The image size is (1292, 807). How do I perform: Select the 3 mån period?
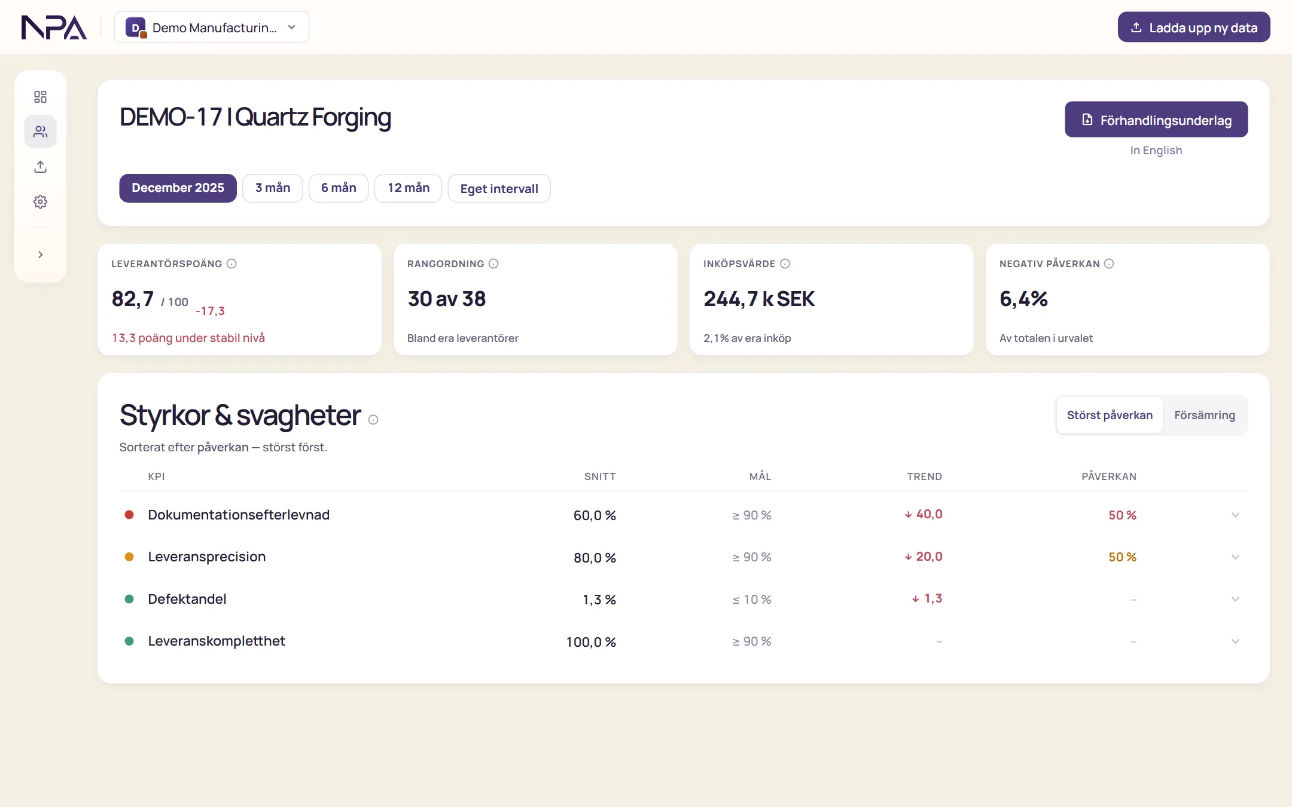pos(273,188)
